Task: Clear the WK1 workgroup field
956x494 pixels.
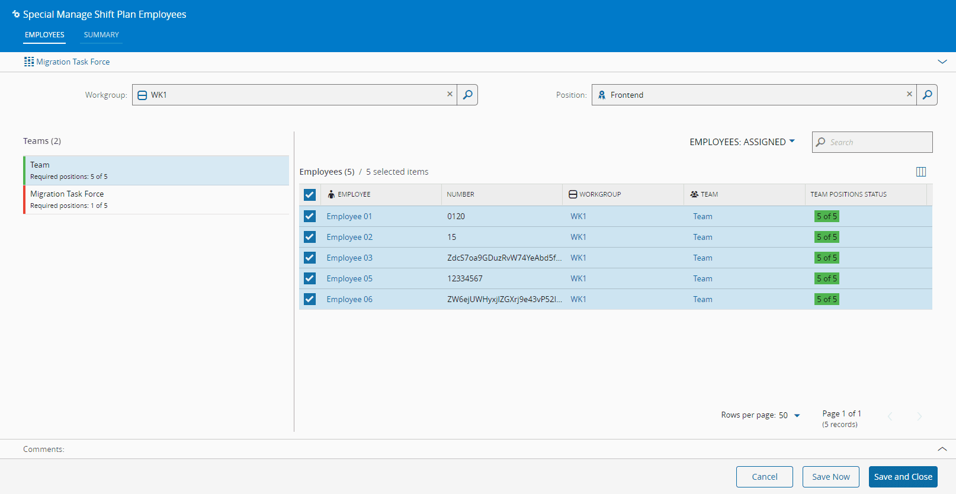Action: [450, 94]
